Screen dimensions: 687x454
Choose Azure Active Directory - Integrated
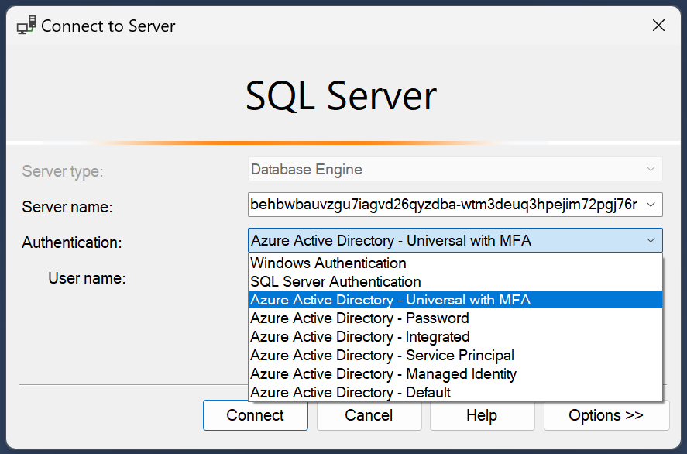click(455, 336)
